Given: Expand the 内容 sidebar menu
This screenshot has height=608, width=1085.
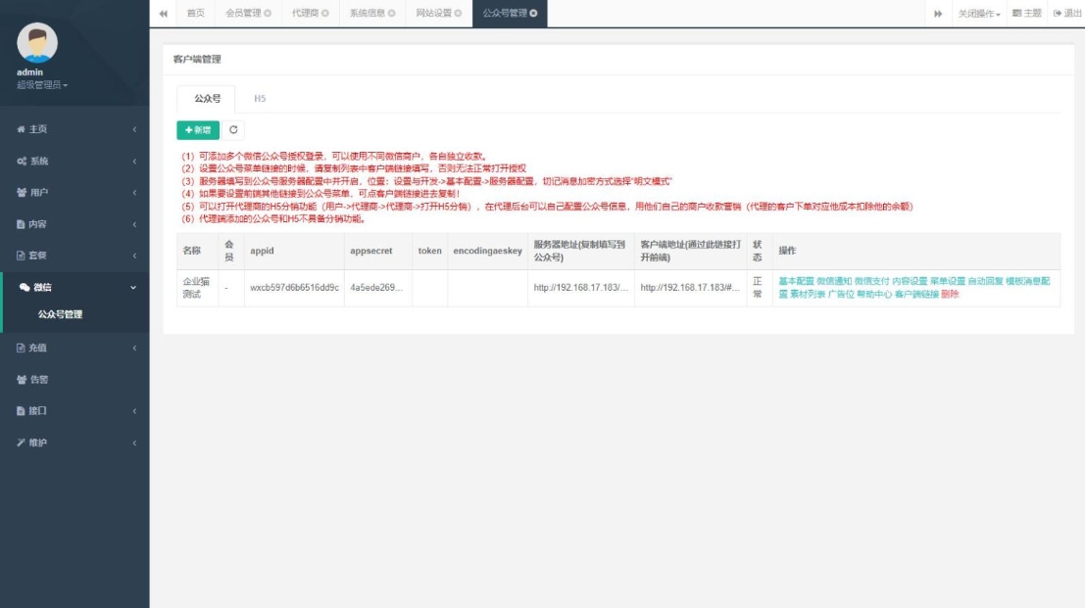Looking at the screenshot, I should [x=74, y=224].
